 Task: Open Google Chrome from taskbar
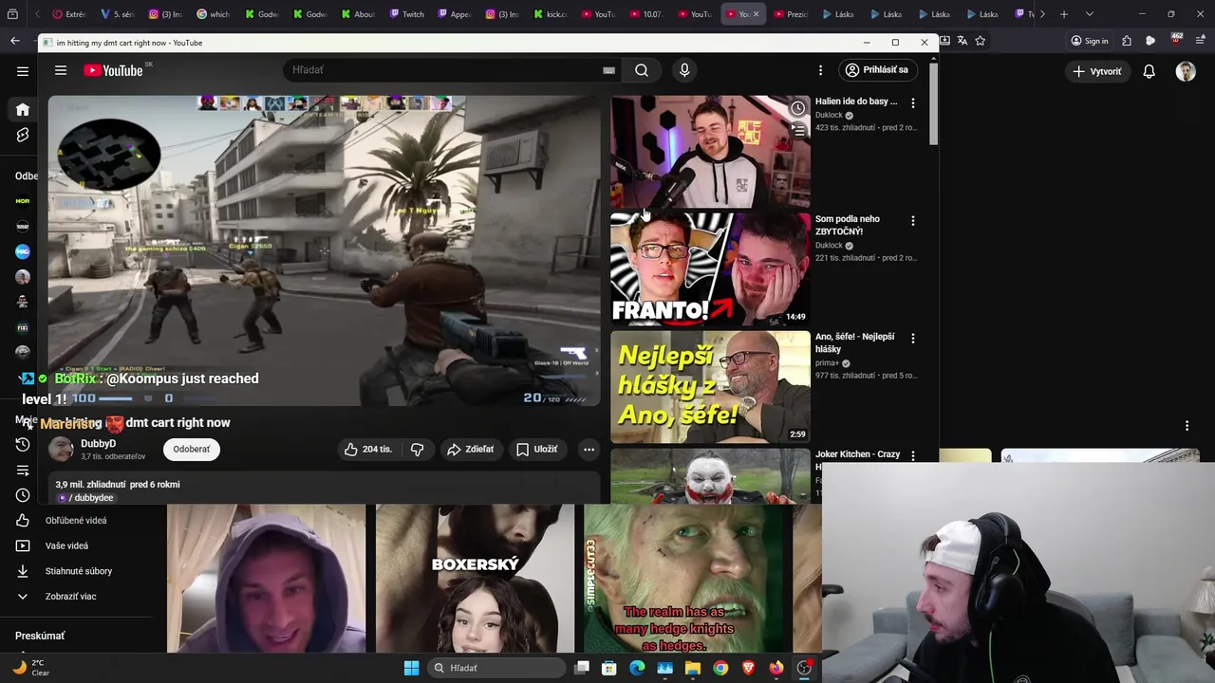click(720, 668)
